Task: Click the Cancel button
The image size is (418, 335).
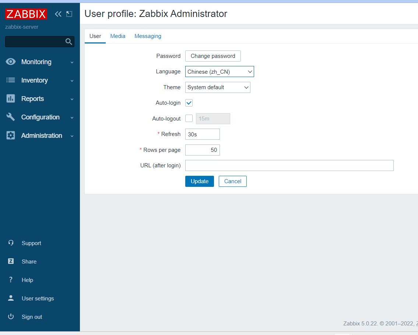Action: pyautogui.click(x=233, y=181)
